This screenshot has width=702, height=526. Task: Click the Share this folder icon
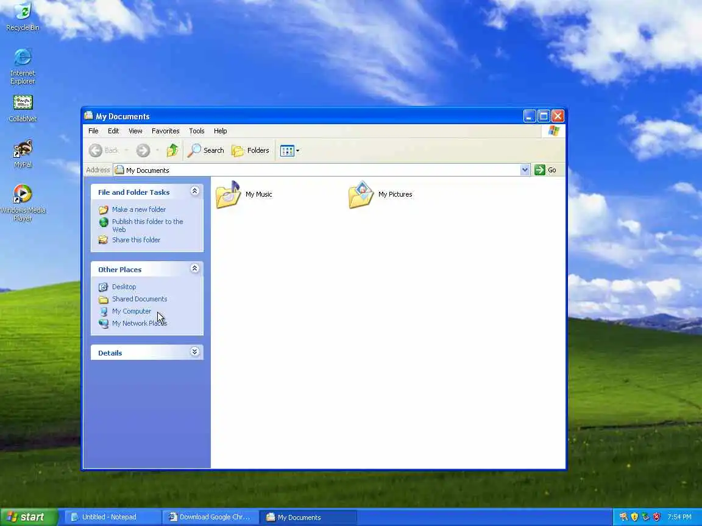[x=104, y=240]
